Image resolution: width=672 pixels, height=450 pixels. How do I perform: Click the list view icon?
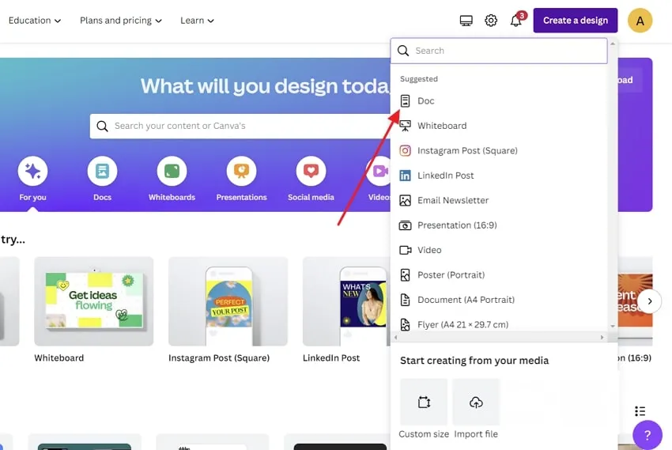click(640, 411)
